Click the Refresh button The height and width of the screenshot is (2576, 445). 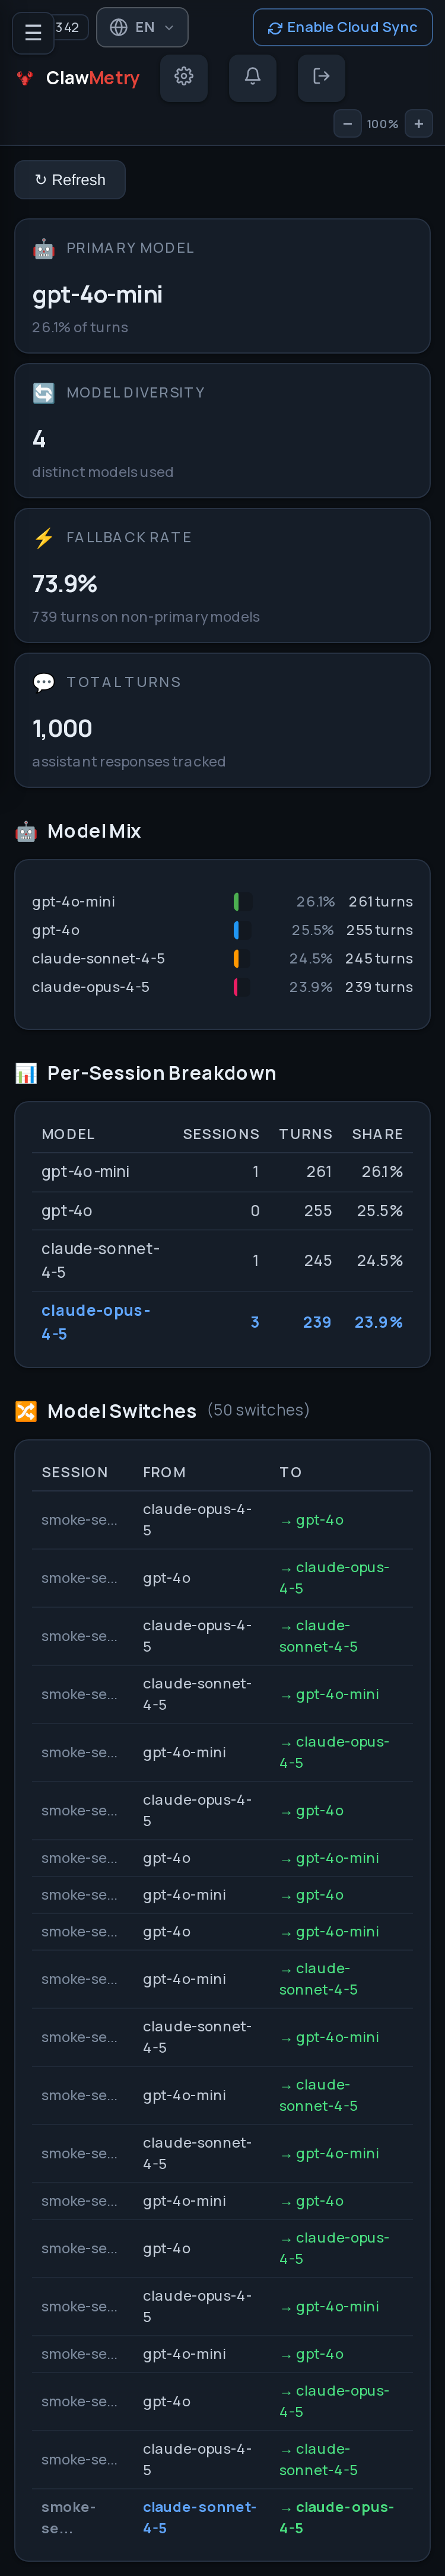pyautogui.click(x=70, y=180)
